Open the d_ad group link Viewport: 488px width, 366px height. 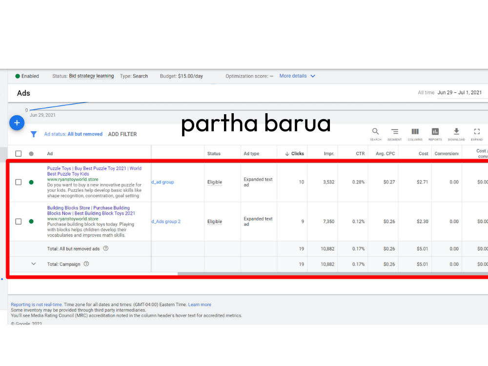(163, 182)
